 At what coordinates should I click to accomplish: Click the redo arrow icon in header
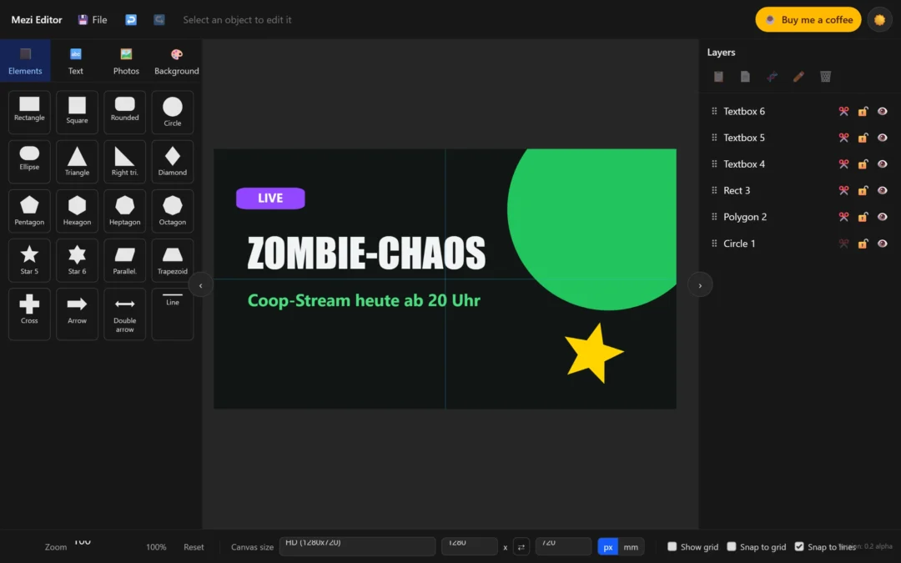[159, 19]
